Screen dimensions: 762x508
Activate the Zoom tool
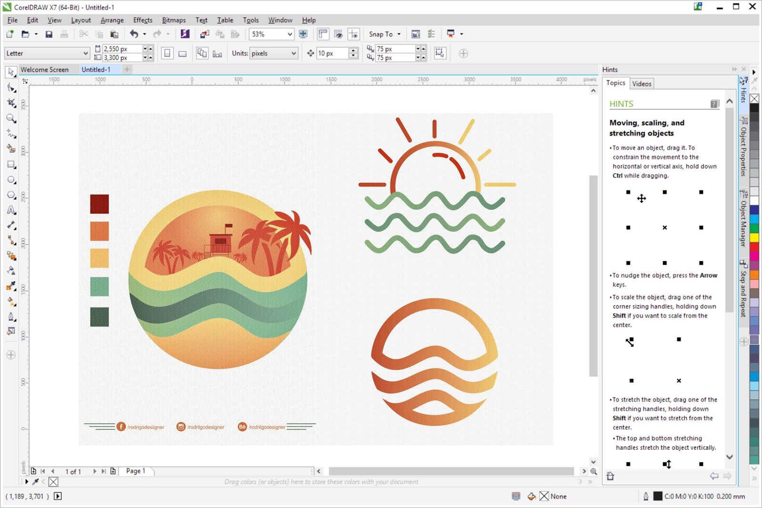(x=10, y=119)
